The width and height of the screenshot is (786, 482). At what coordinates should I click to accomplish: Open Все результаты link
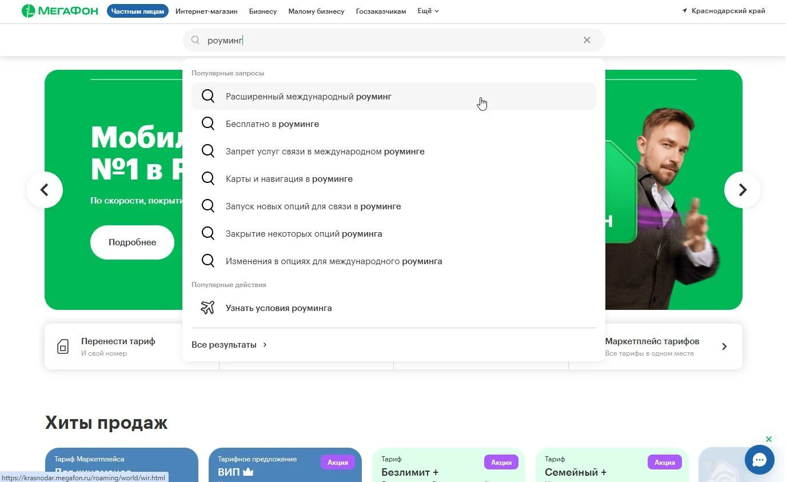[229, 345]
